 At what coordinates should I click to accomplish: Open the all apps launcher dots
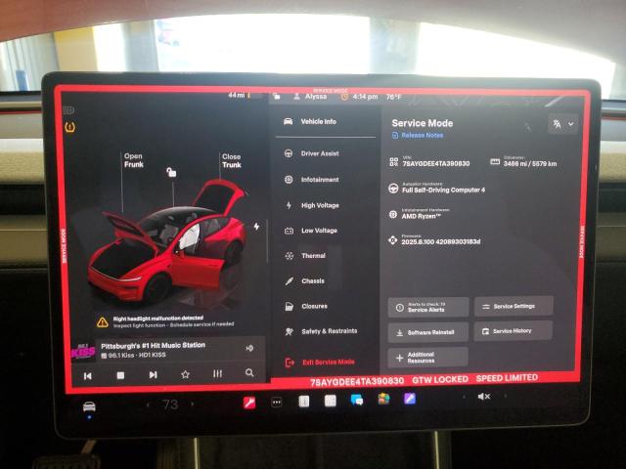(x=276, y=403)
